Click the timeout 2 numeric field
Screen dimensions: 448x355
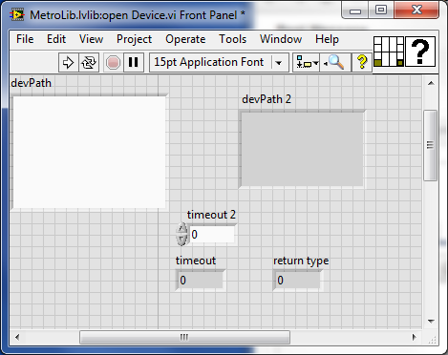[x=212, y=235]
